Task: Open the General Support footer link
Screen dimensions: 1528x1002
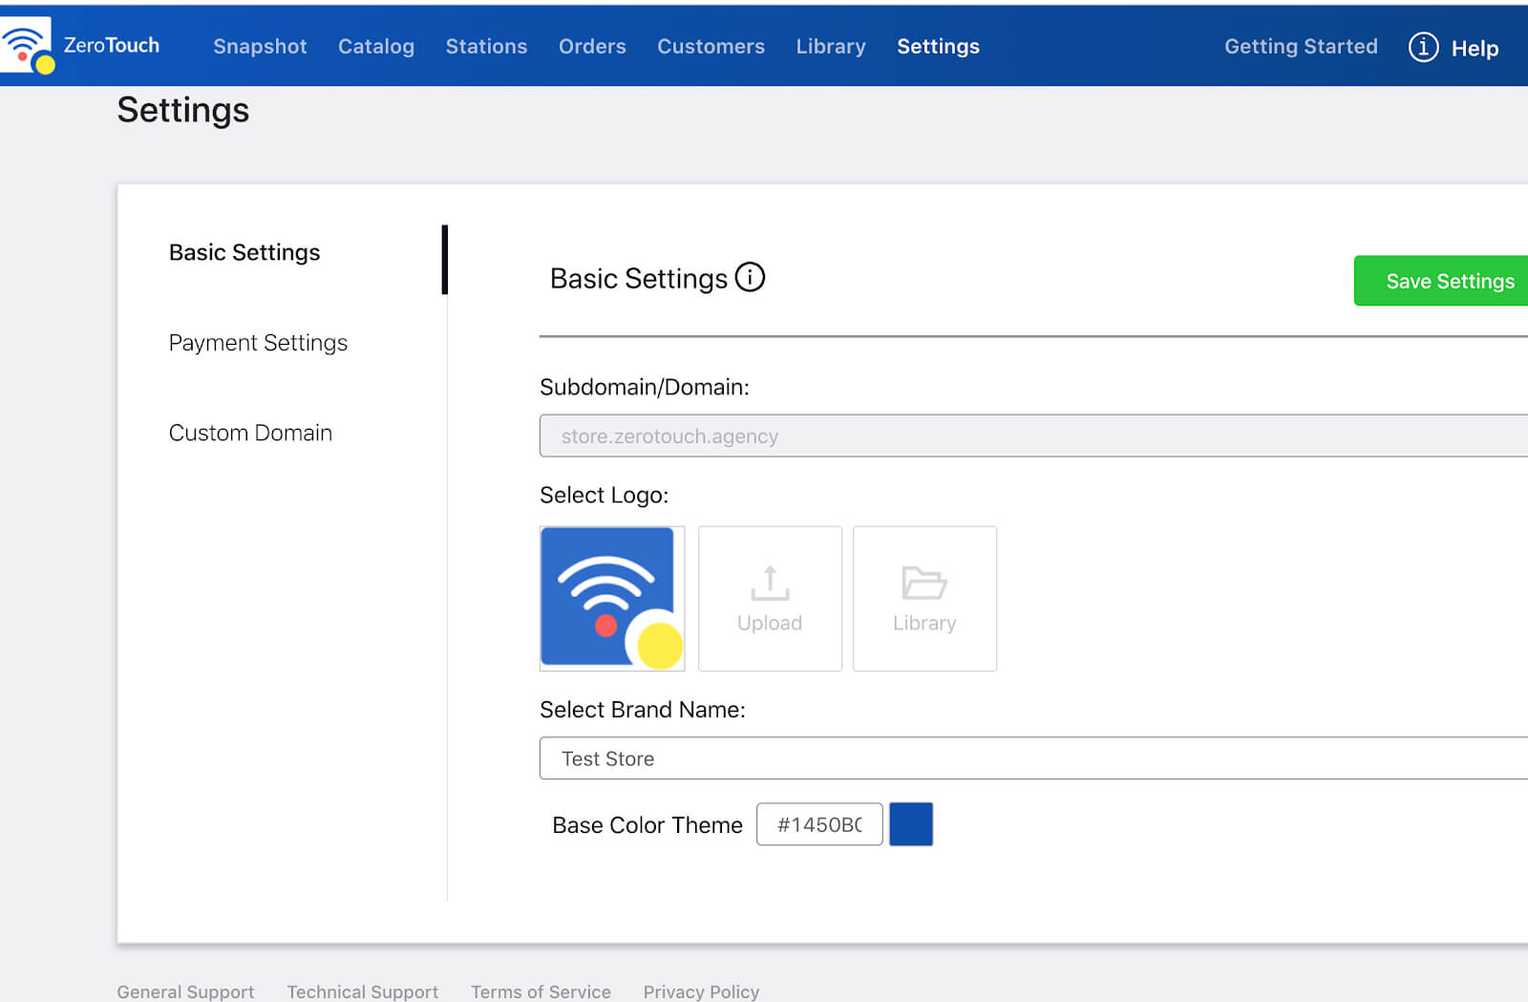Action: tap(185, 991)
